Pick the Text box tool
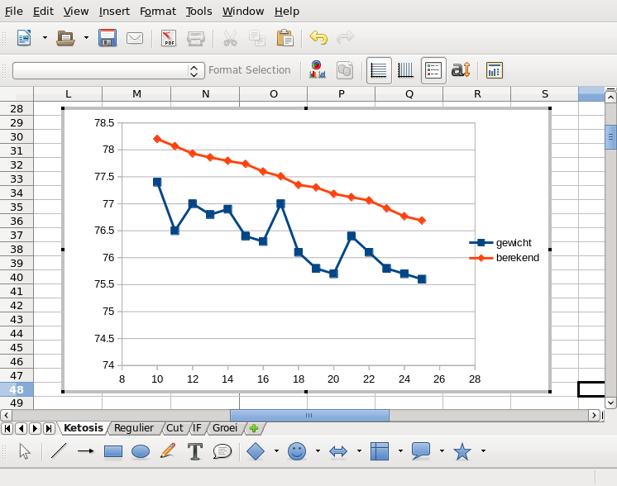Image resolution: width=617 pixels, height=486 pixels. coord(195,451)
